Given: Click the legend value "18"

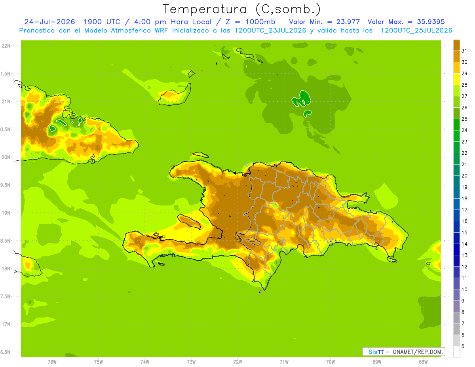Looking at the screenshot, I should (x=464, y=198).
